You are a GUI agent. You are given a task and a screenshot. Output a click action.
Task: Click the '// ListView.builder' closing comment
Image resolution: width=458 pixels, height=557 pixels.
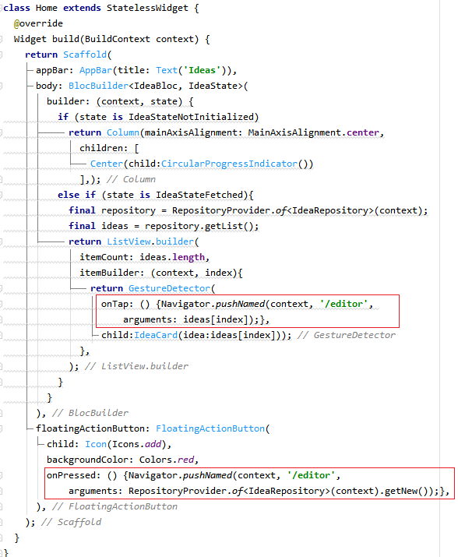(137, 366)
